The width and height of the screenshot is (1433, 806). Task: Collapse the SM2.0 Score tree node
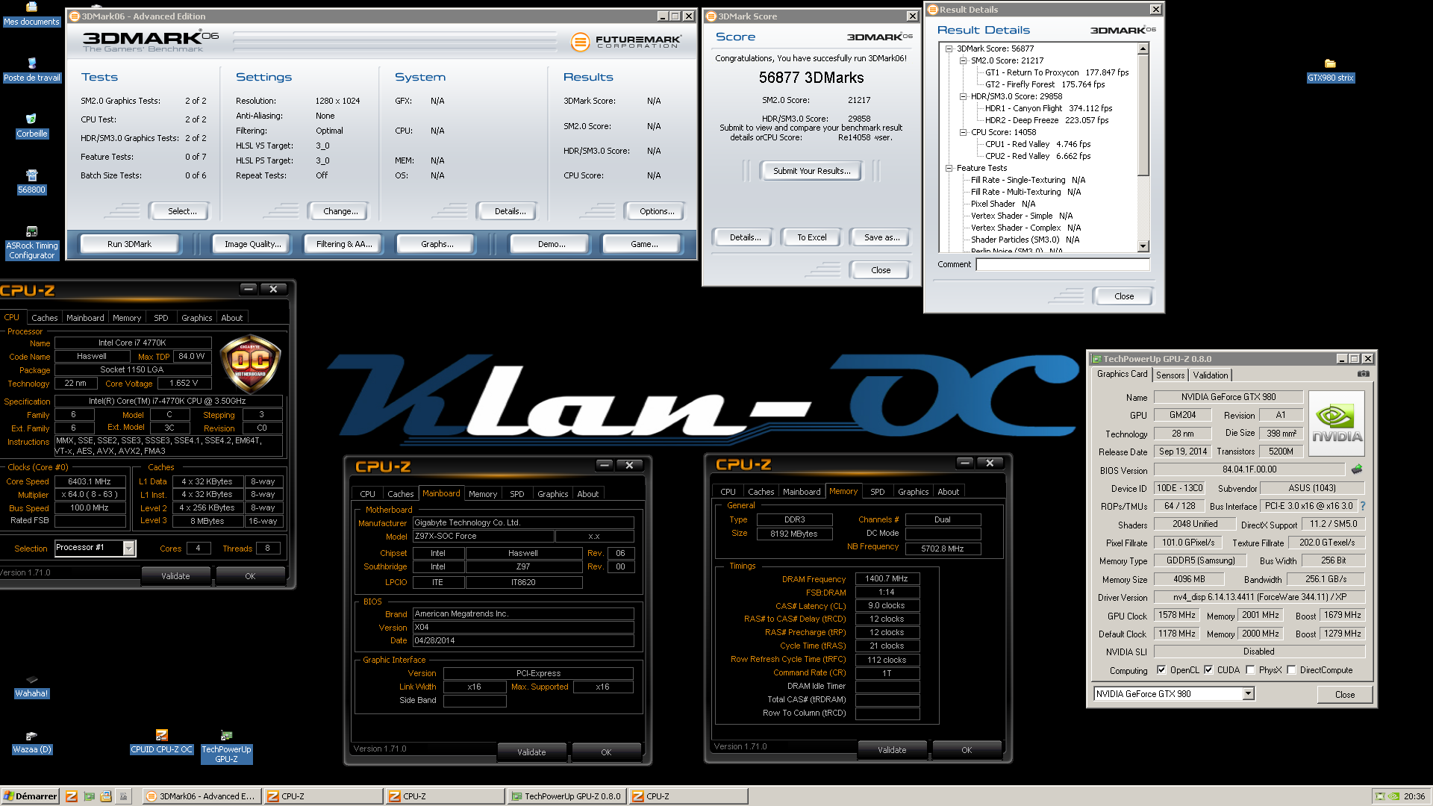963,60
